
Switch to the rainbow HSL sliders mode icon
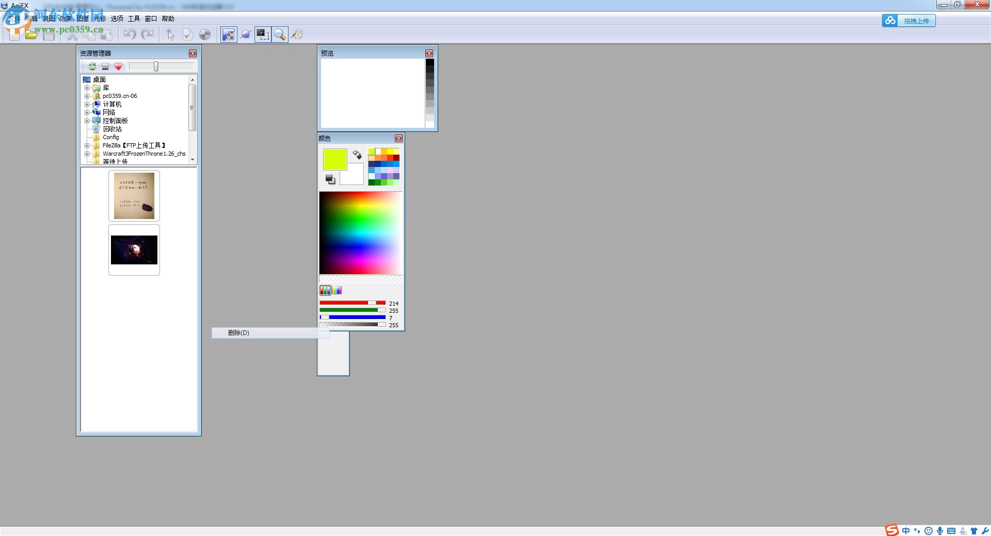pos(337,290)
